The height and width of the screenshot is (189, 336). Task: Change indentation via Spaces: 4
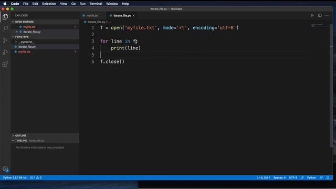(x=279, y=177)
